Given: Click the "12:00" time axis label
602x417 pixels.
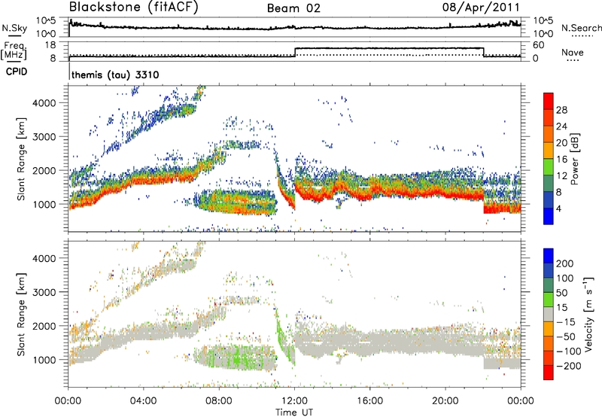Looking at the screenshot, I should pyautogui.click(x=294, y=401).
